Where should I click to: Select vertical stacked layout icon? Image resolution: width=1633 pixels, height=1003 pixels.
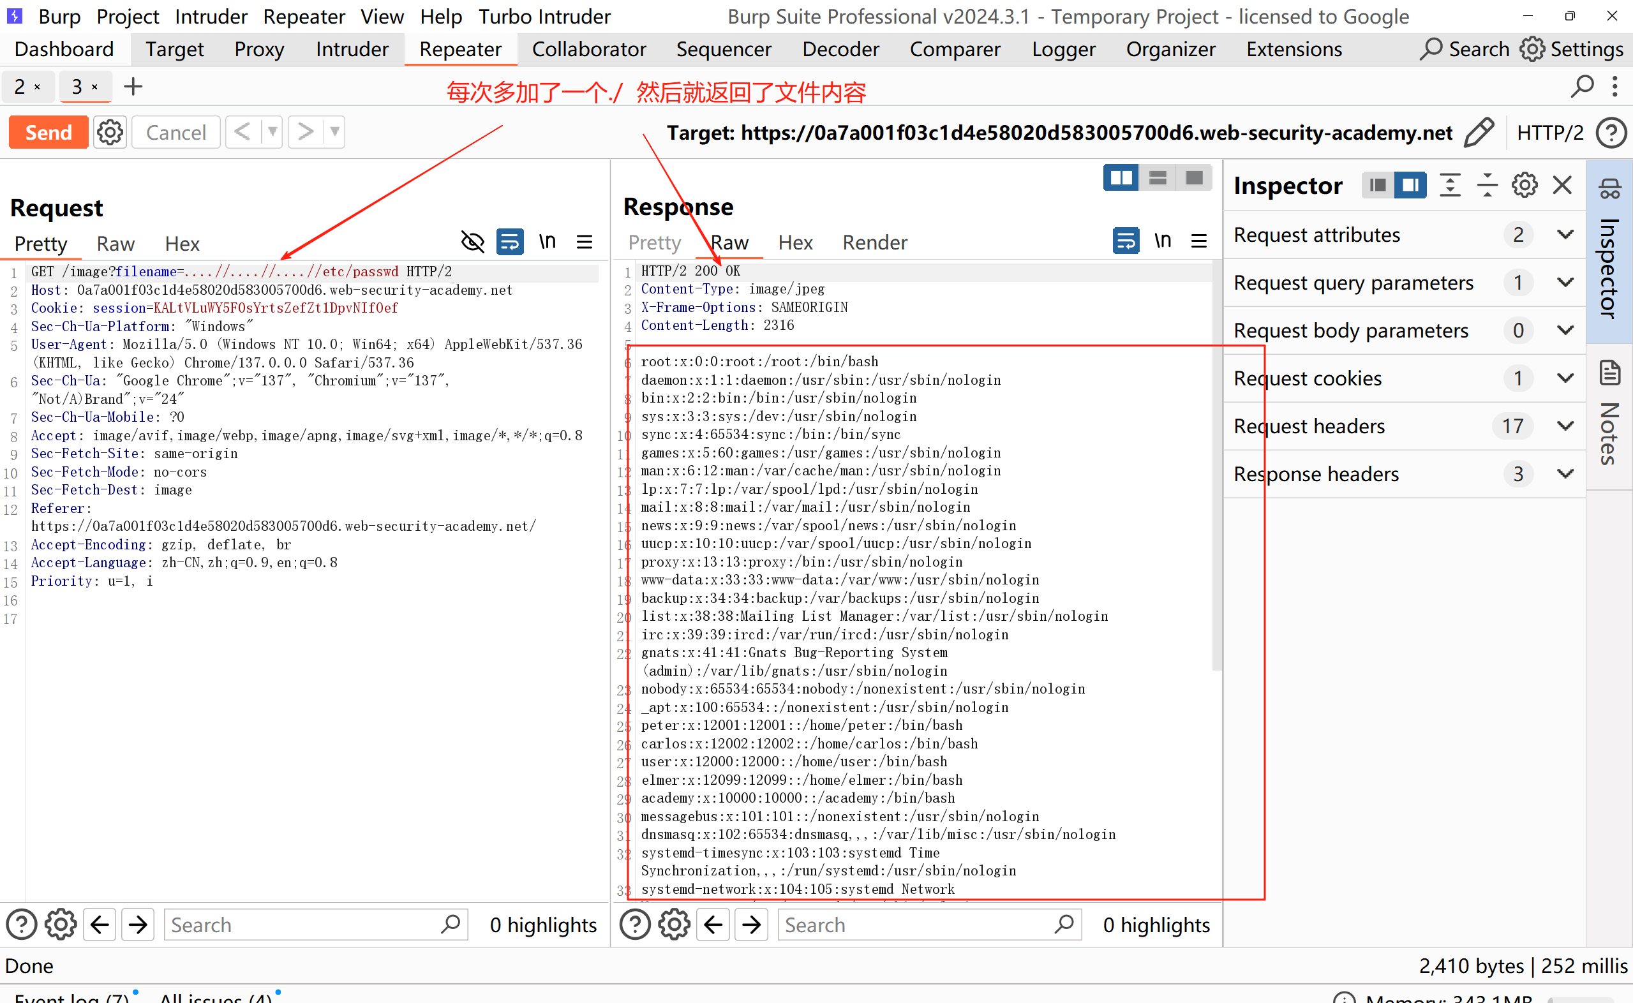point(1158,178)
